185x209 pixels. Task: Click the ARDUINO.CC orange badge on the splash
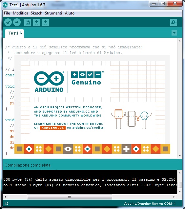pyautogui.click(x=53, y=128)
